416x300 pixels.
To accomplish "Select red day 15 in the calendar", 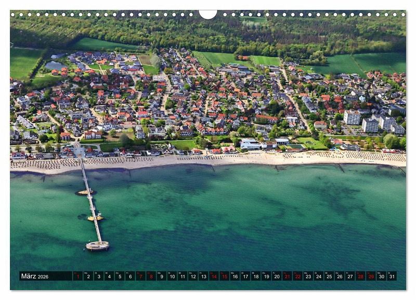I will (x=224, y=276).
